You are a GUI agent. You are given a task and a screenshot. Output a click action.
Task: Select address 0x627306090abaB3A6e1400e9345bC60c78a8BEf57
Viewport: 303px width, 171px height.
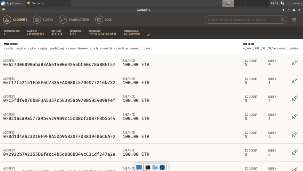pos(59,64)
